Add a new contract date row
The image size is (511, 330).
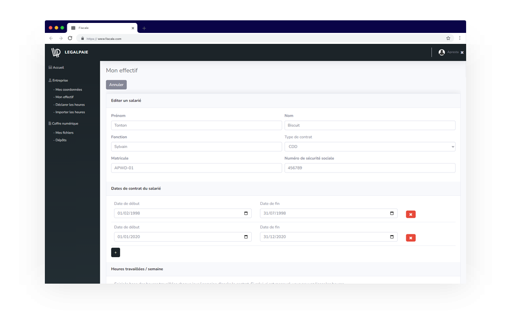115,252
